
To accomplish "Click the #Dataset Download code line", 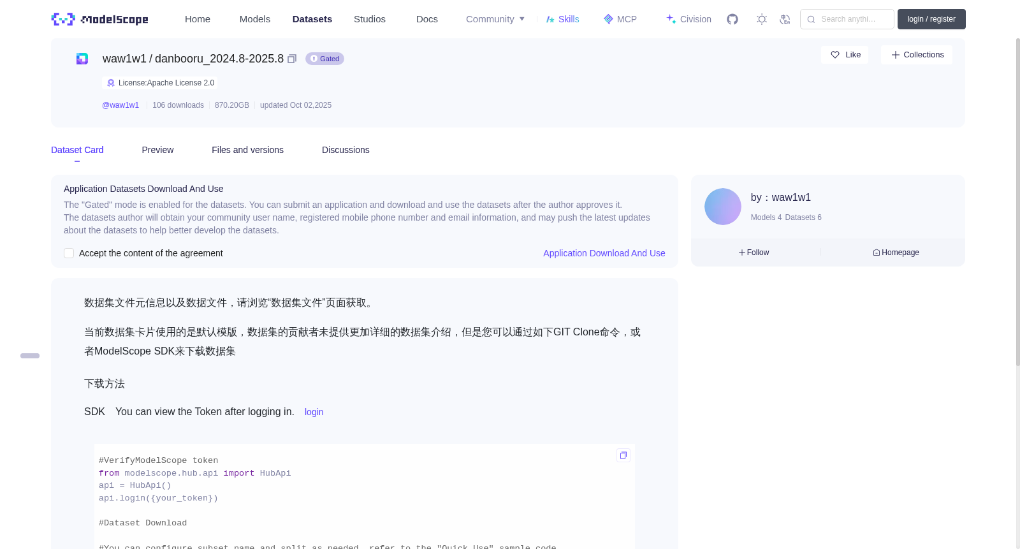I will click(143, 523).
